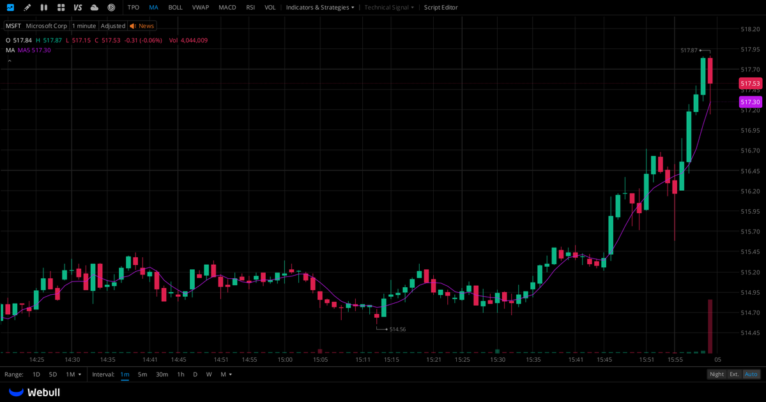766x402 pixels.
Task: Select the 5D range
Action: (53, 374)
